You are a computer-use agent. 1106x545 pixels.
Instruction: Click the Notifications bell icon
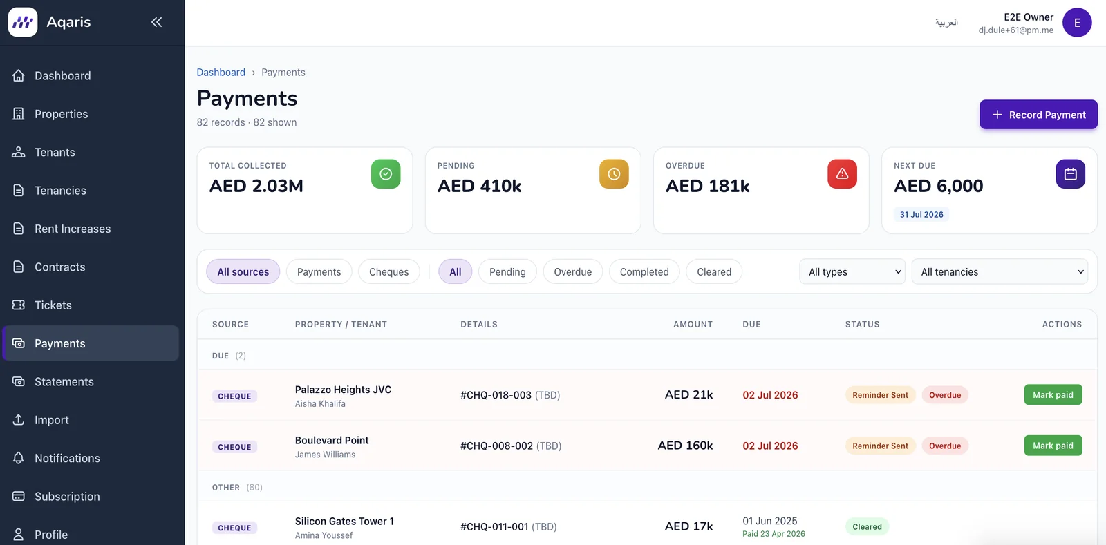(19, 458)
